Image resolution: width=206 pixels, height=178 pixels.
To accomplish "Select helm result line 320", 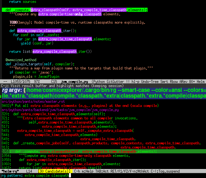I will 53,114.
